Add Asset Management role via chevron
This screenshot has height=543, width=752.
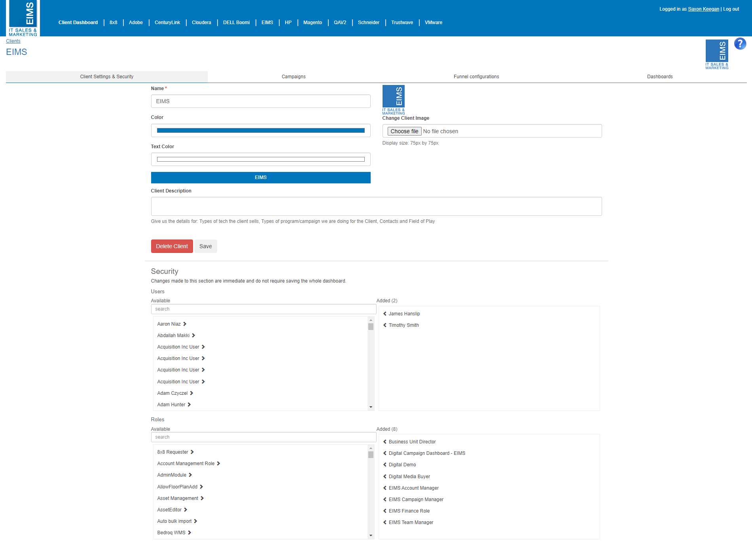[202, 498]
